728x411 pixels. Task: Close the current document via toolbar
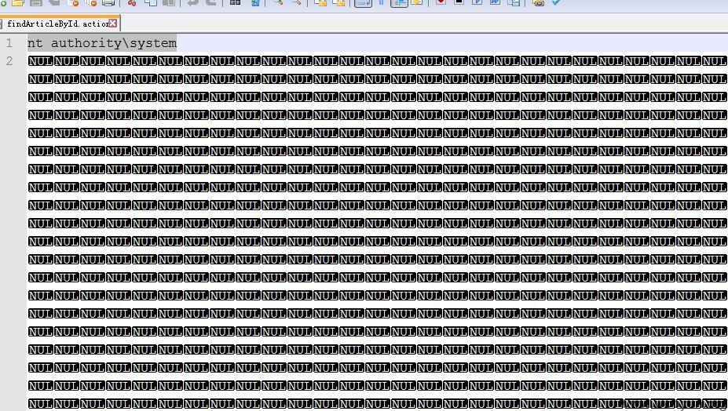[73, 2]
